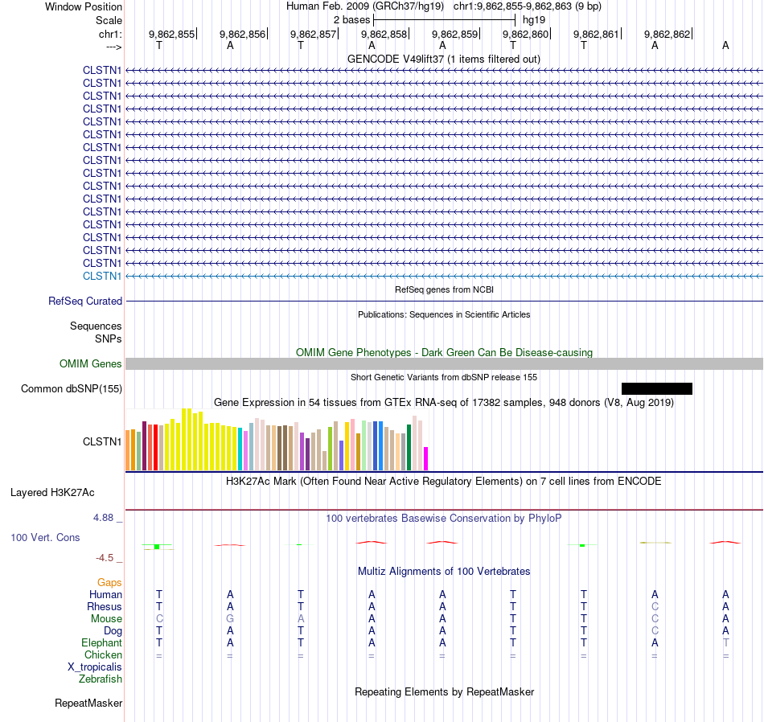
Task: Click 'Multiz Alignments of 100 Vertebrates' title
Action: [444, 571]
